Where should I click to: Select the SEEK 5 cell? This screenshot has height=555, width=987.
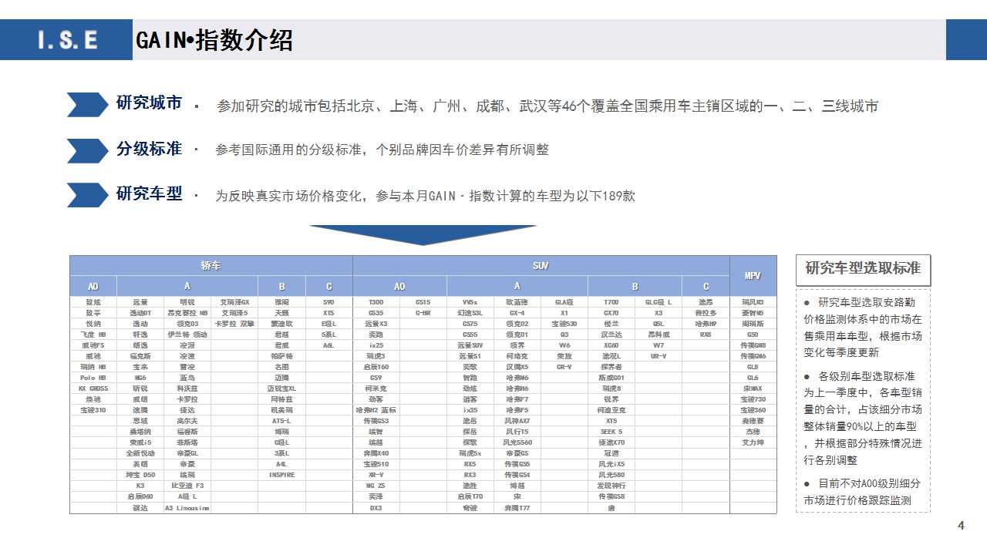pyautogui.click(x=611, y=432)
